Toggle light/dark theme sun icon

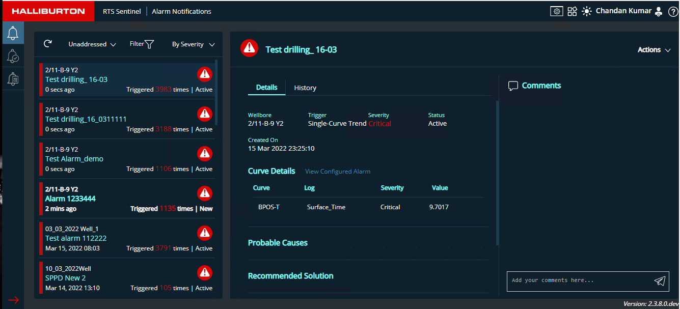point(587,11)
